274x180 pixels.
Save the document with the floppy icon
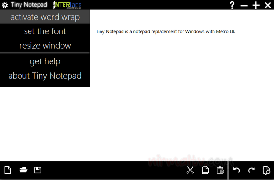[38, 170]
